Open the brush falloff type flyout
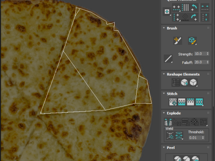Viewport: 215px width, 161px height. (x=168, y=59)
